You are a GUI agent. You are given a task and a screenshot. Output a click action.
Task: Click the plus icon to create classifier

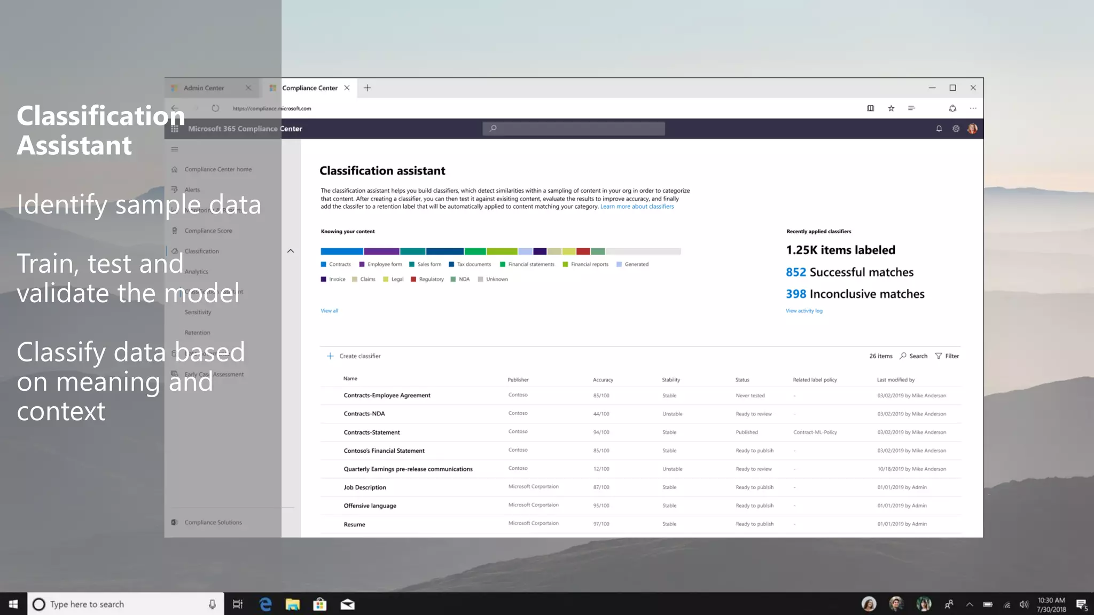tap(330, 356)
